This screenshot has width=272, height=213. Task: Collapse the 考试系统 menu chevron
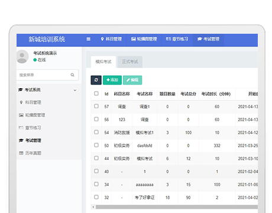tap(75, 91)
